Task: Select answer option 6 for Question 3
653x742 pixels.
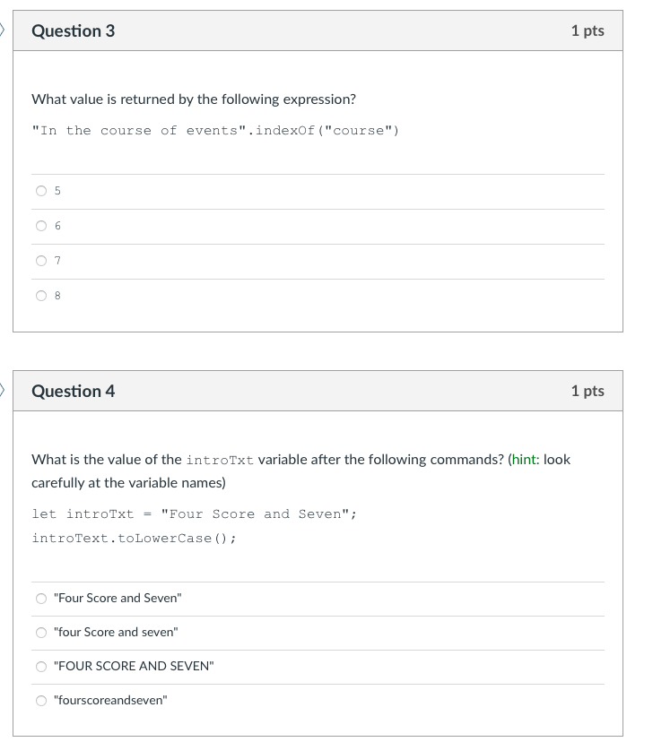Action: pyautogui.click(x=41, y=225)
